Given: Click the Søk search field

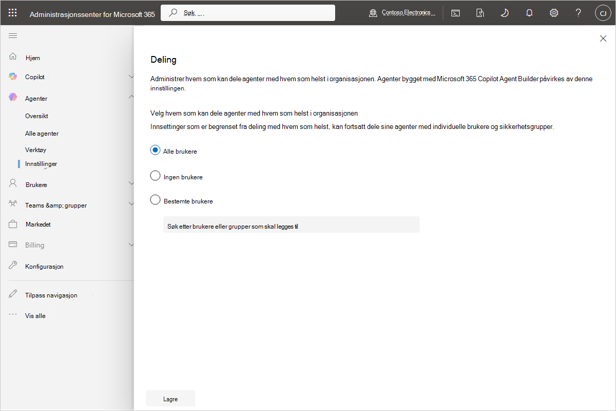Looking at the screenshot, I should 248,13.
